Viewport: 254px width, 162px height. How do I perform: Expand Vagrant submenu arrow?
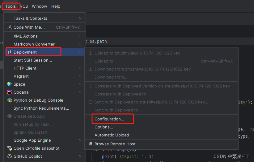click(80, 76)
